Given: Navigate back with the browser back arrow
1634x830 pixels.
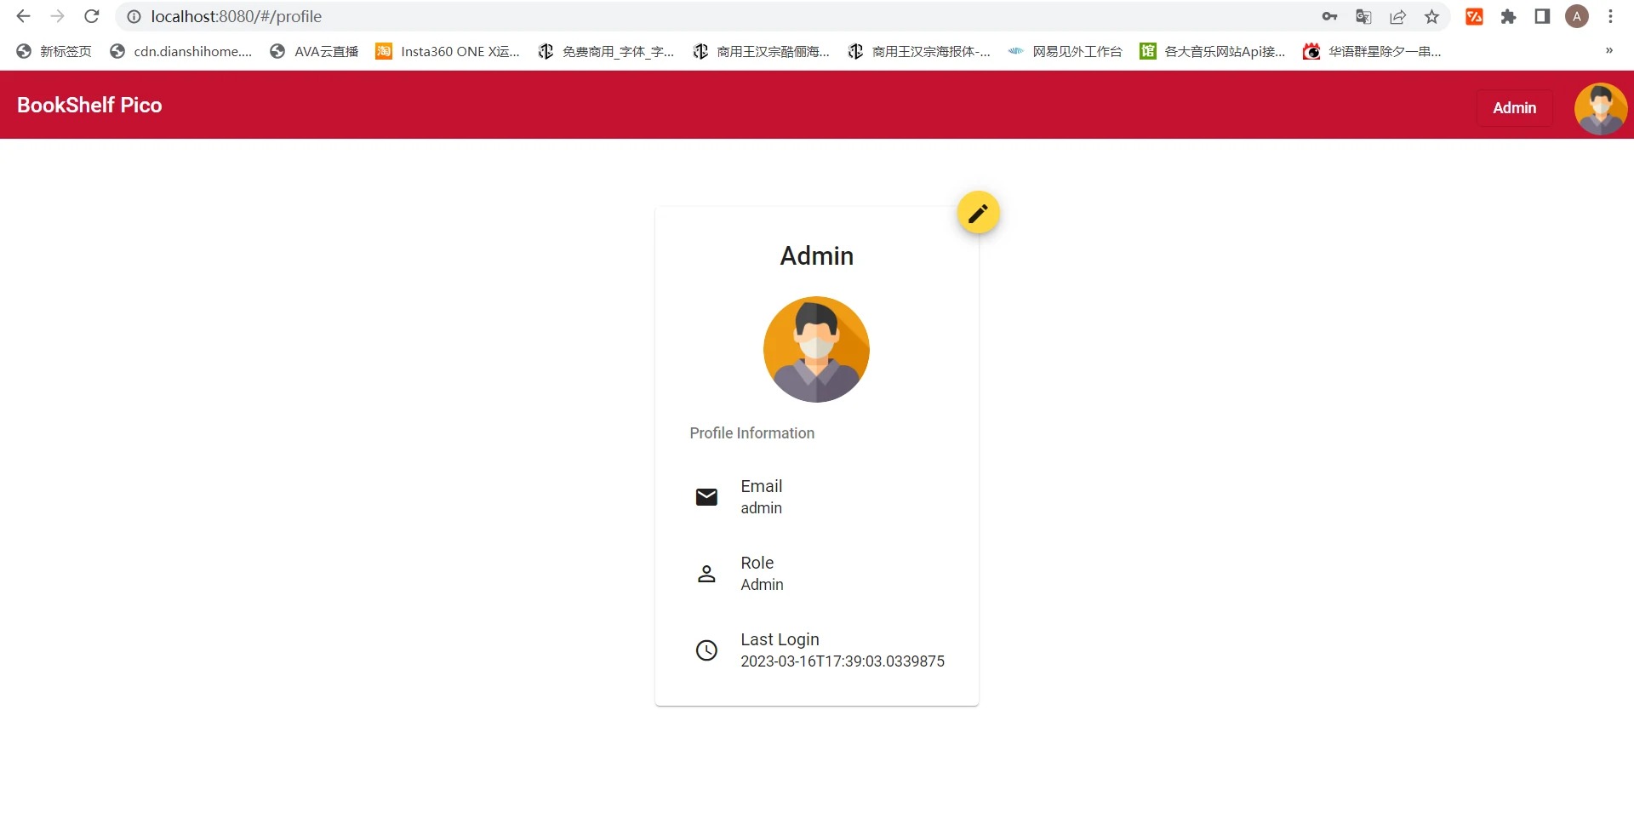Looking at the screenshot, I should click(24, 16).
